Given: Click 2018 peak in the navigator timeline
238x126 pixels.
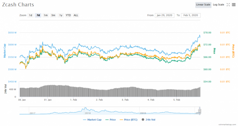Looking at the screenshot, I should click(x=85, y=108).
